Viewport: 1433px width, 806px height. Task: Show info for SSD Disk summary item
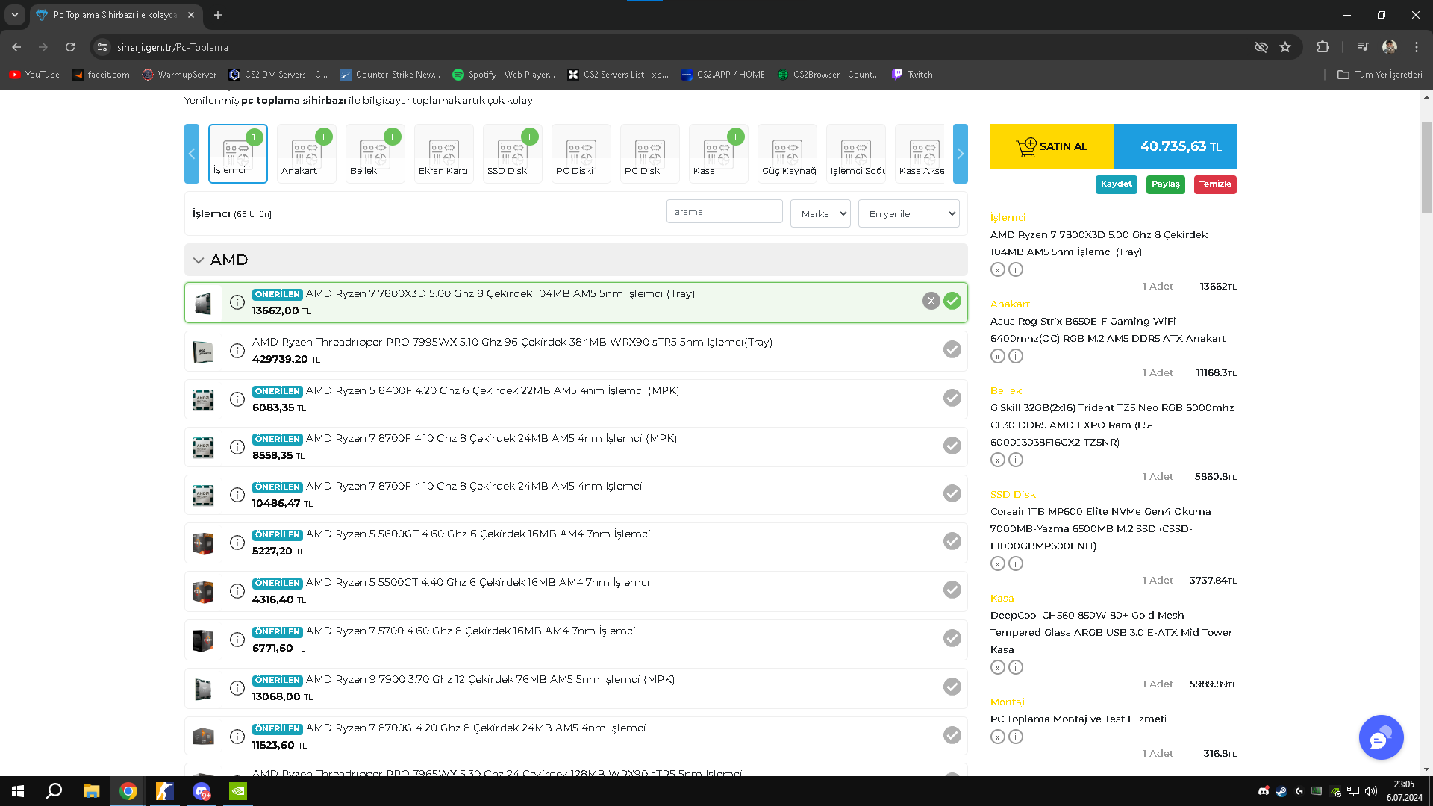click(1016, 563)
